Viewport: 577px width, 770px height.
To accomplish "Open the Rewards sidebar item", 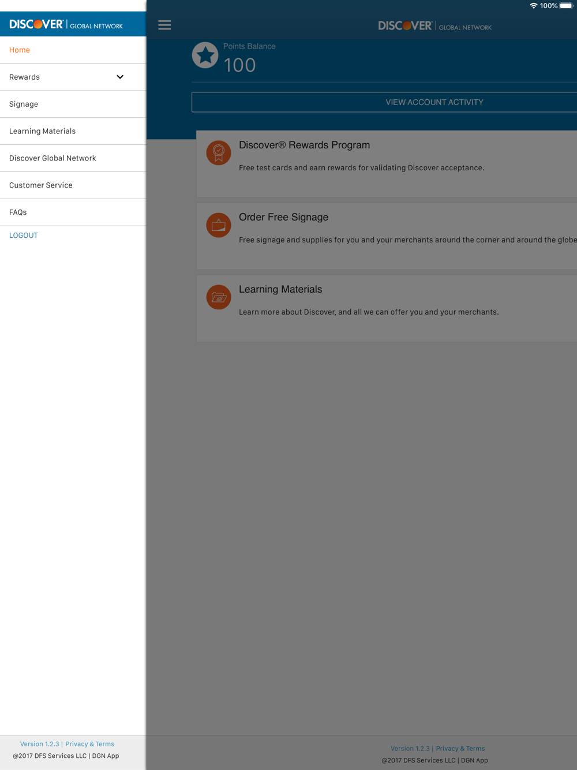I will point(73,77).
